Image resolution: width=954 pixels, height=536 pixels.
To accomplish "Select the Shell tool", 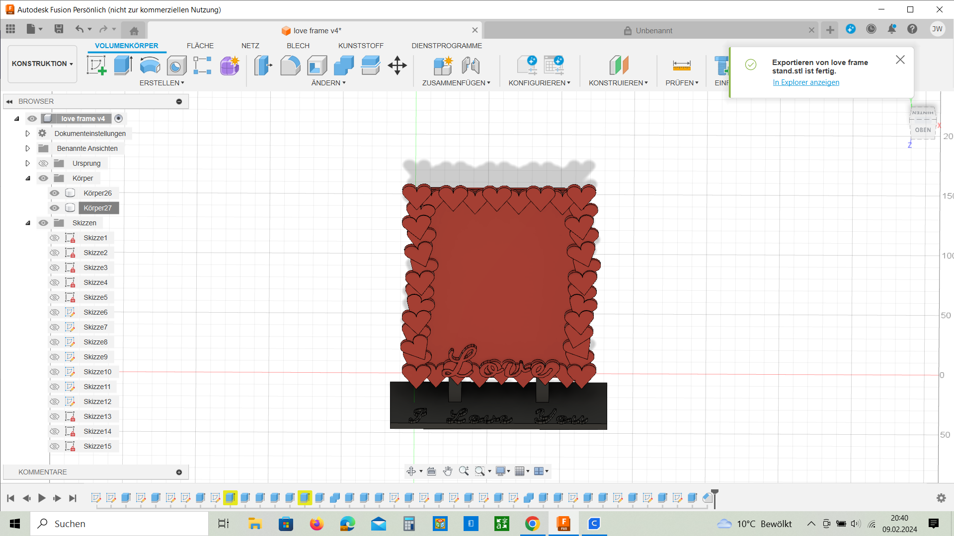I will click(317, 65).
